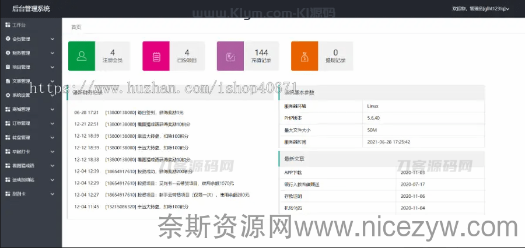This screenshot has height=248, width=525.
Task: Click the 4 已投项目 count
Action: pos(187,53)
